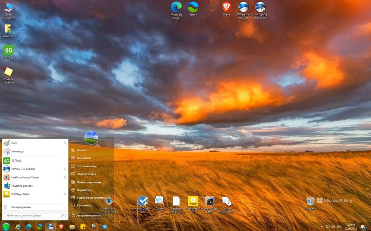Select the 4G Tele2 desktop shortcut
The image size is (371, 231).
(8, 52)
